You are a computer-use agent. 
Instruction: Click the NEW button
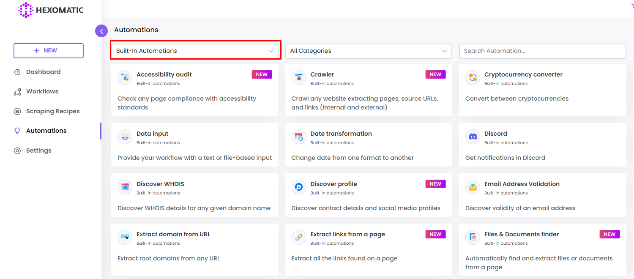tap(49, 51)
